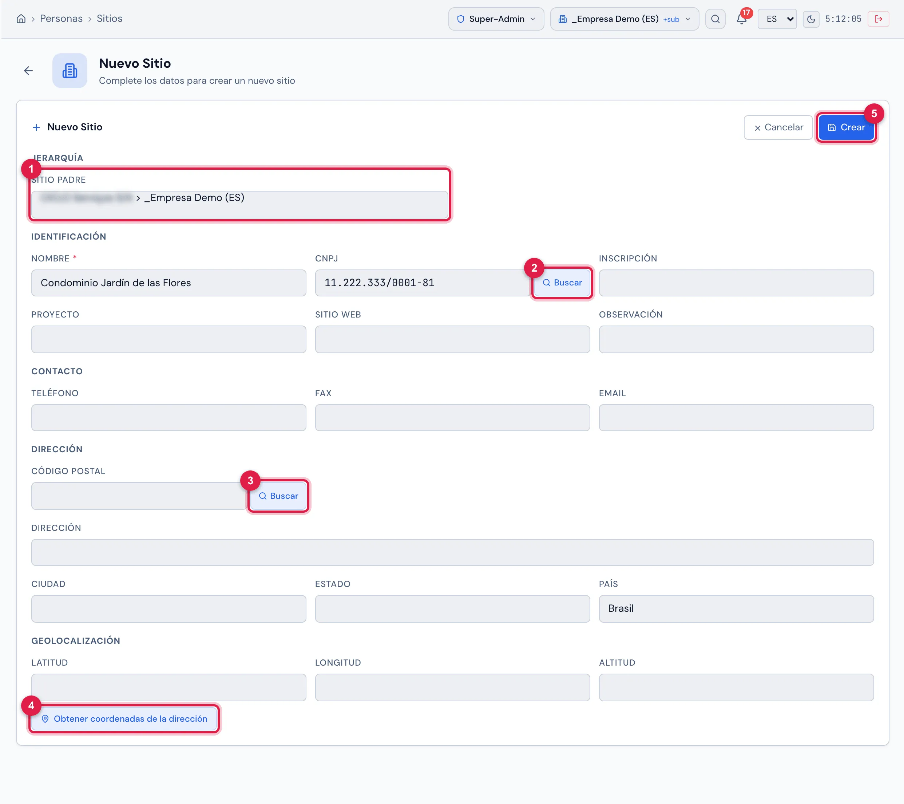
Task: Click the Proyecto input field
Action: (x=168, y=339)
